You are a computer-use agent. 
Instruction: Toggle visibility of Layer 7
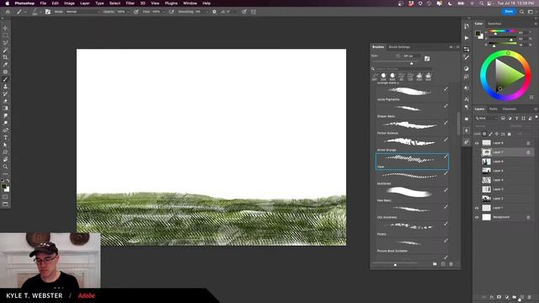pos(477,152)
